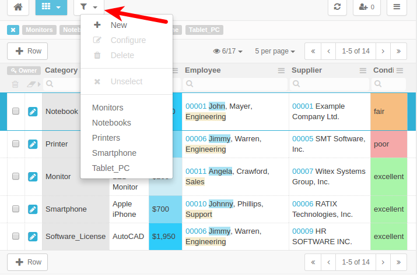Viewport: 417px width, 275px height.
Task: Refresh data with the reload icon
Action: [x=337, y=6]
